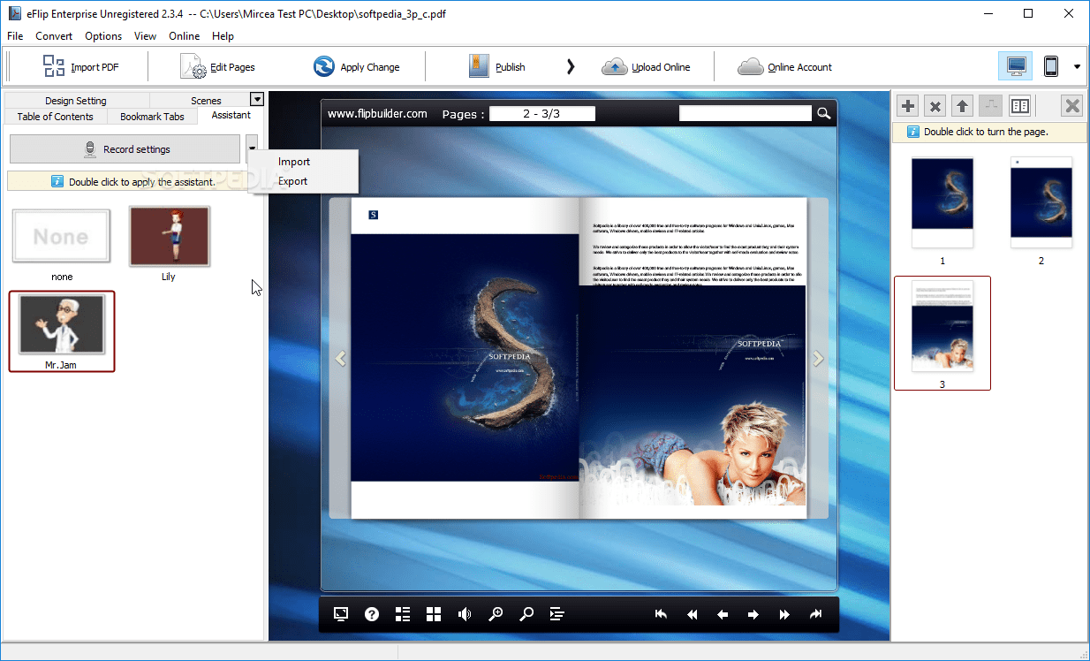This screenshot has height=661, width=1090.
Task: Click the zoom in magnifier icon
Action: (496, 614)
